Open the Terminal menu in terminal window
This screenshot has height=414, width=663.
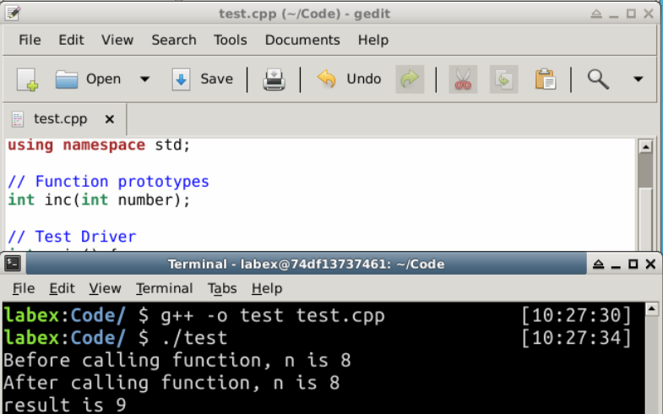tap(164, 288)
